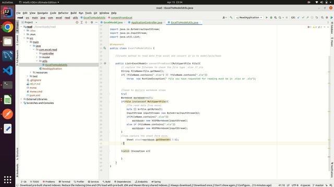Image resolution: width=334 pixels, height=187 pixels.
Task: Expand the controller package
Action: (x=37, y=54)
